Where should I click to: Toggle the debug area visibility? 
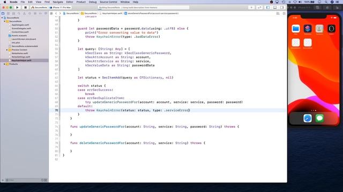click(275, 7)
